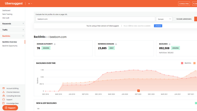
Task: Click the Consulting Services people icon
Action: [x=4, y=96]
